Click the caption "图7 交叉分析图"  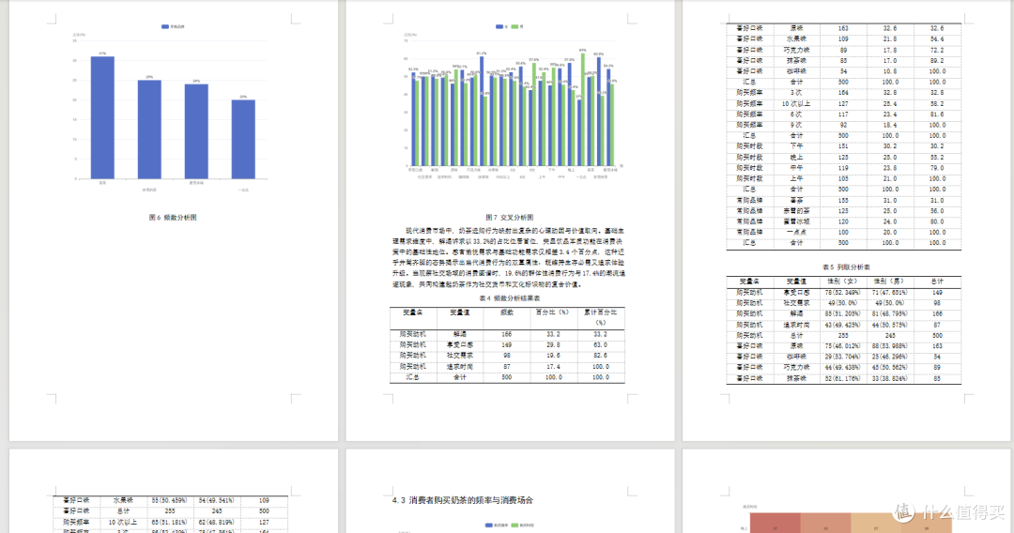[510, 218]
